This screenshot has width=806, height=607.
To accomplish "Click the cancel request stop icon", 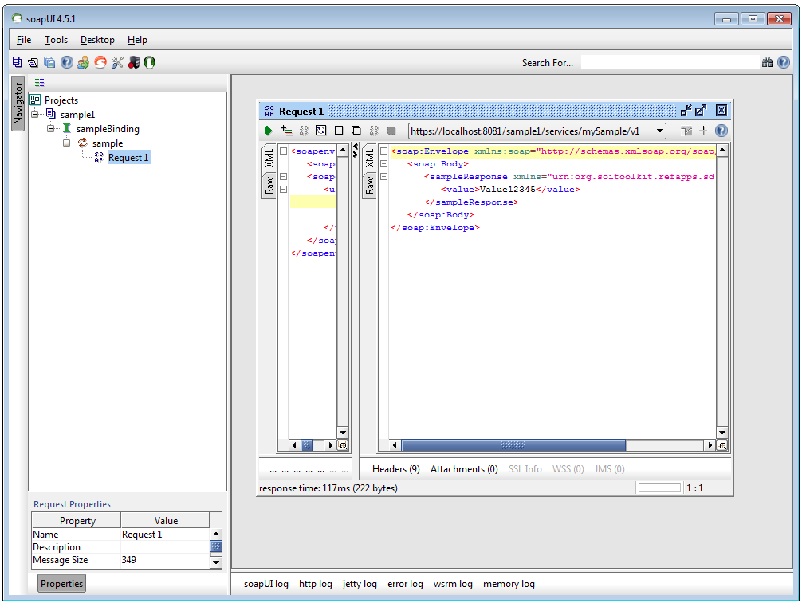I will (x=391, y=131).
